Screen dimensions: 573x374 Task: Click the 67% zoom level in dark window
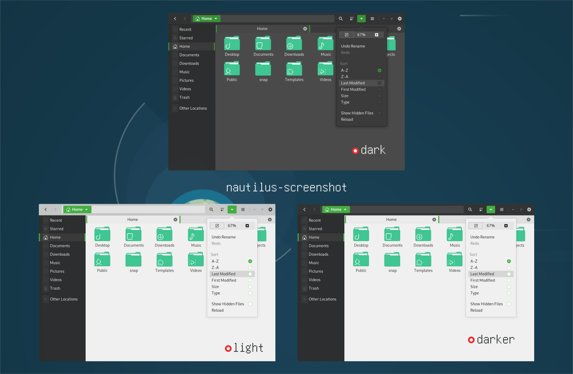coord(361,35)
